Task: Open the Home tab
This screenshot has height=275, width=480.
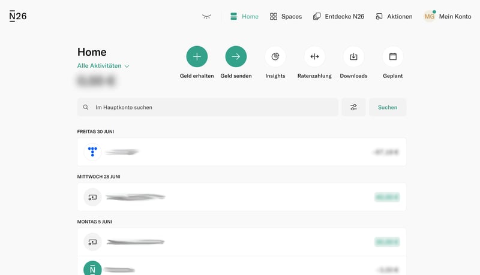Action: tap(244, 16)
